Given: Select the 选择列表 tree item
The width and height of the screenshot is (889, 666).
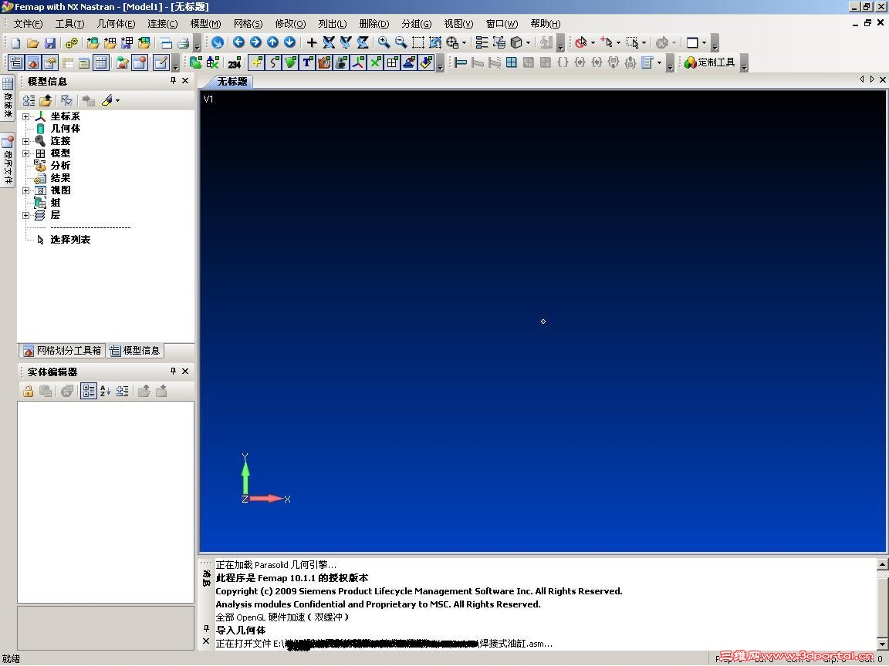Looking at the screenshot, I should (x=70, y=240).
